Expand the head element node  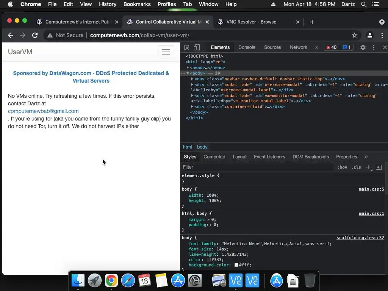(188, 67)
